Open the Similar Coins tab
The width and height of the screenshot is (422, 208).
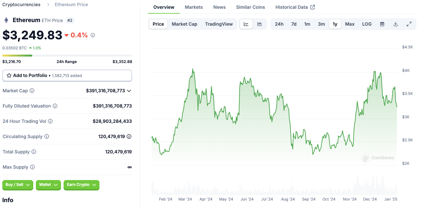pyautogui.click(x=250, y=7)
